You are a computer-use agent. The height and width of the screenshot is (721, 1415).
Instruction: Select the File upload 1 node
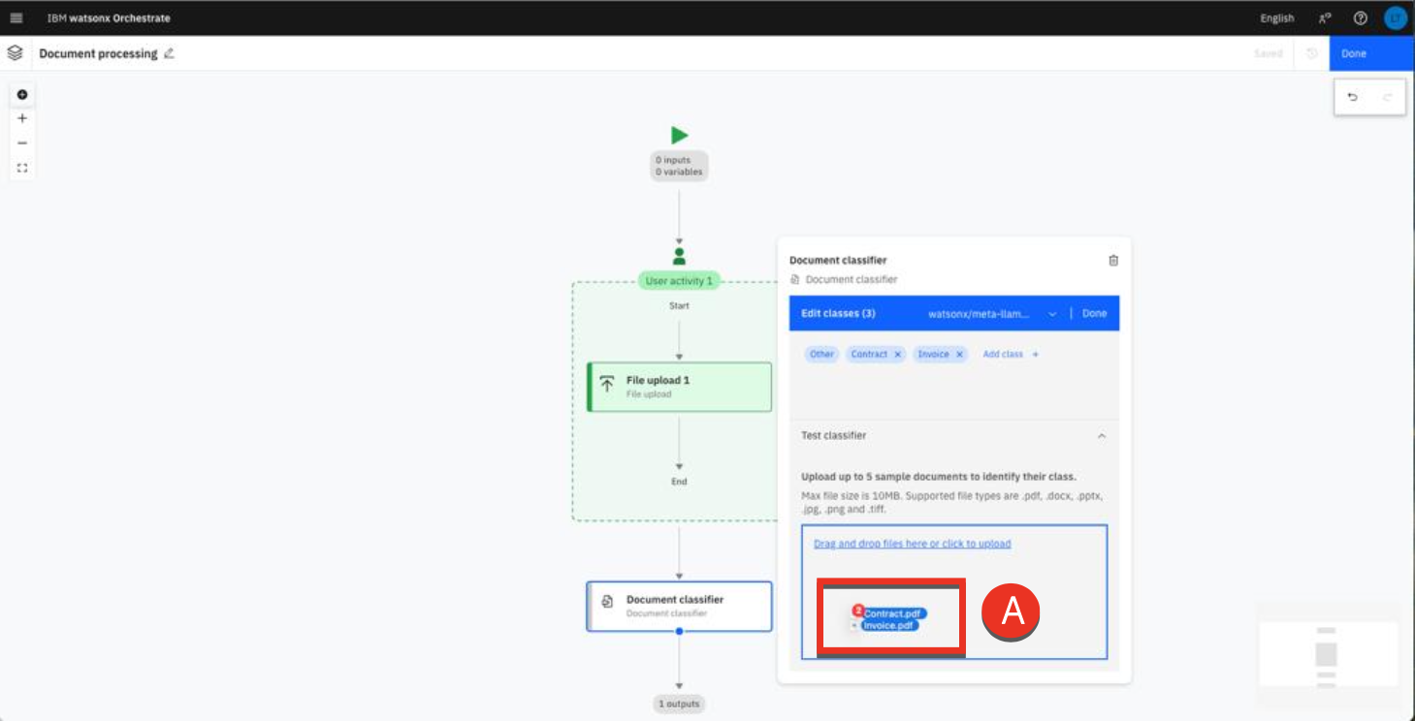(x=679, y=387)
